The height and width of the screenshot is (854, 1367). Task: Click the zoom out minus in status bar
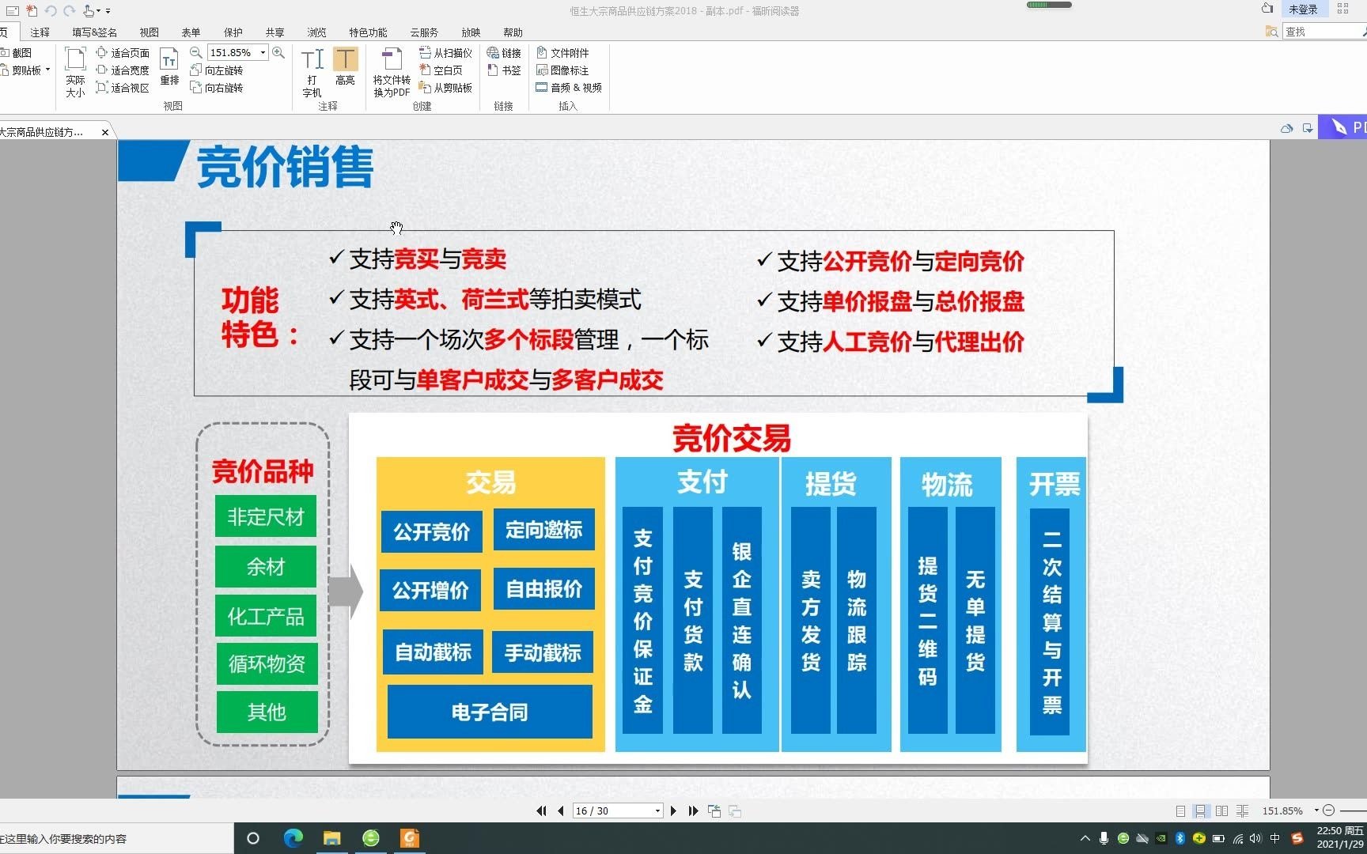(x=1329, y=811)
